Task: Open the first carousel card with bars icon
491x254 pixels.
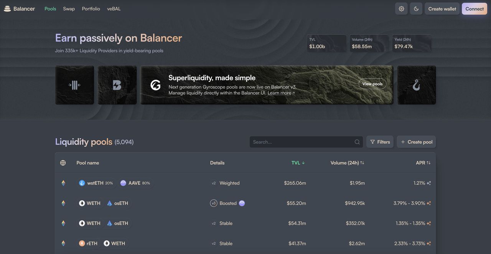Action: (74, 85)
